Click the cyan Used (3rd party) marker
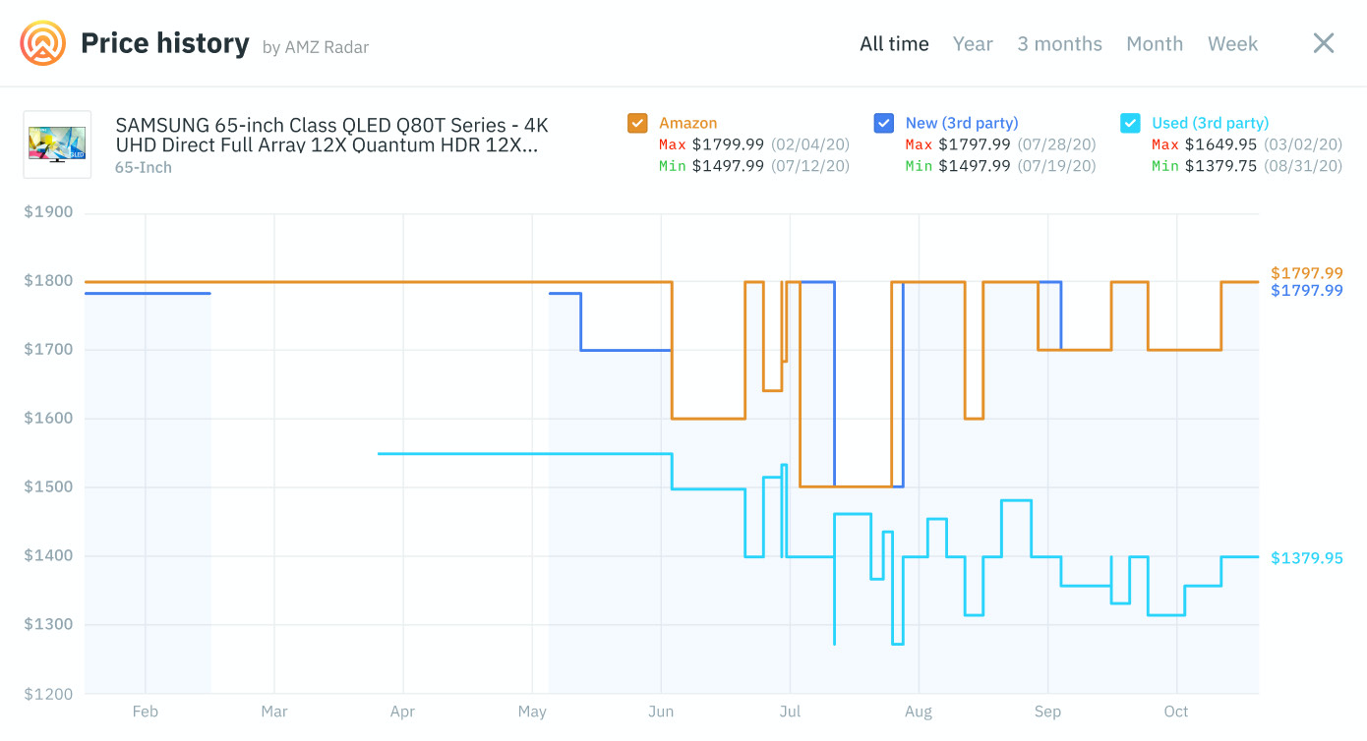1367x741 pixels. tap(1129, 123)
